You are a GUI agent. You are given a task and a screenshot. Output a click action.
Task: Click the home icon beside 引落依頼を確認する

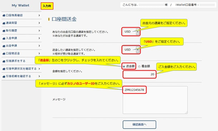pyautogui.click(x=4, y=76)
